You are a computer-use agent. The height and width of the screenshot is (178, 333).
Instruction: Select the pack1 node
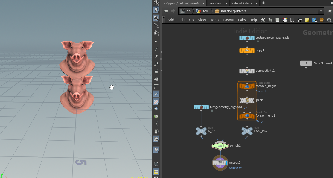point(247,100)
